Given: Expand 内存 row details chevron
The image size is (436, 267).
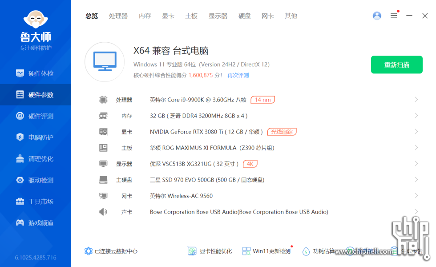Looking at the screenshot, I should pyautogui.click(x=416, y=115).
